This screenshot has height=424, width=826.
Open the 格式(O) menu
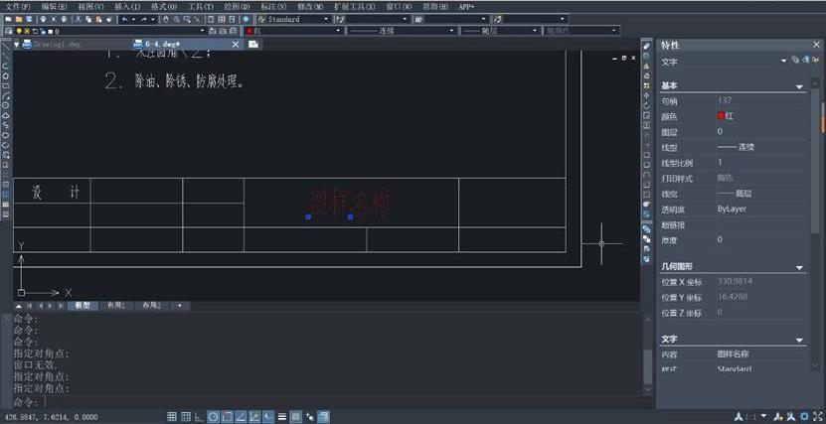164,7
